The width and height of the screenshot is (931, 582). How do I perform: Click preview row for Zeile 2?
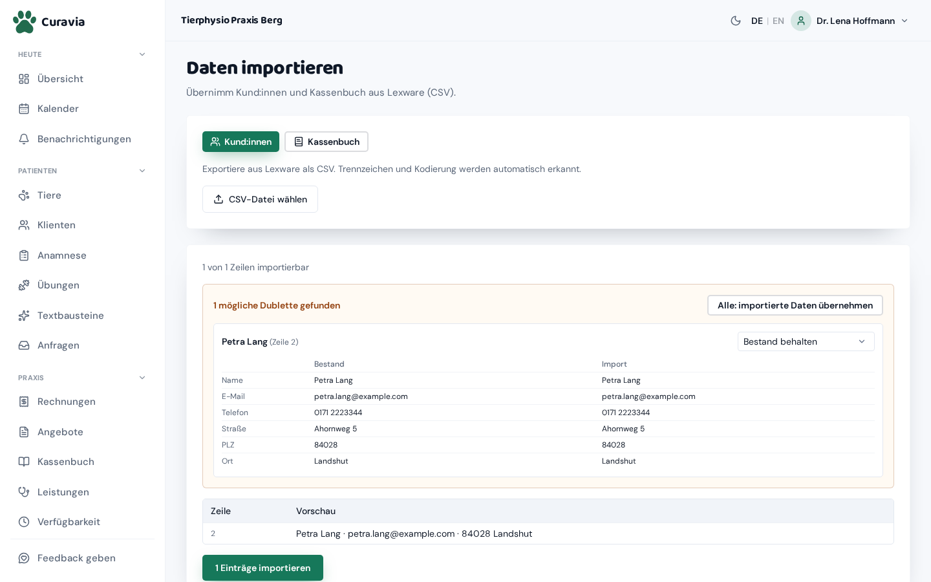[548, 533]
